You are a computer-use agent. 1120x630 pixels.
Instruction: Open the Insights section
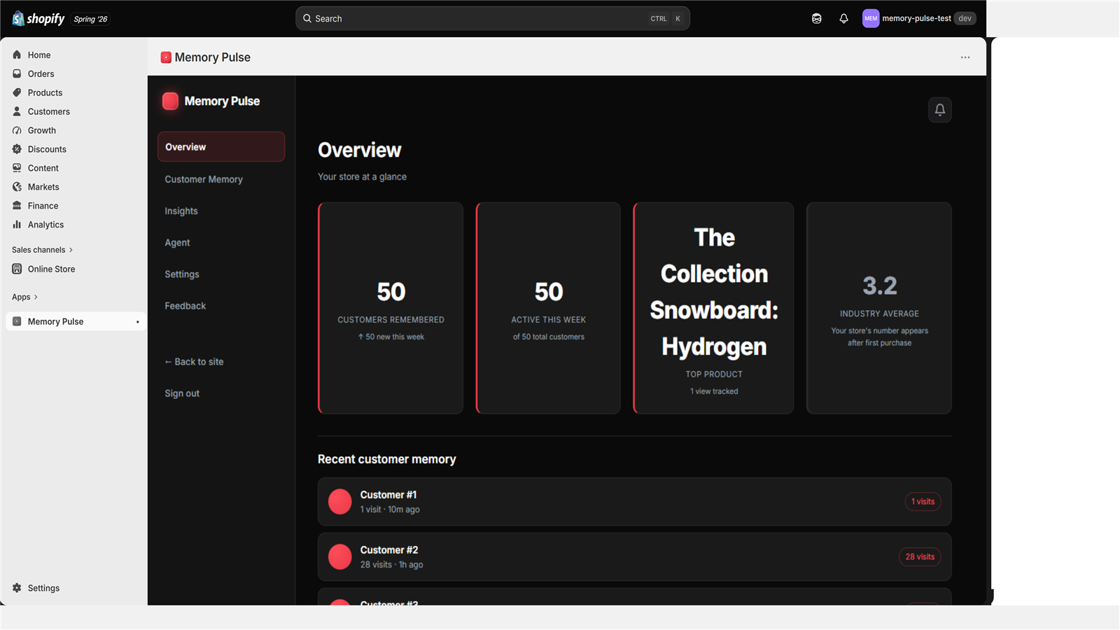coord(181,211)
